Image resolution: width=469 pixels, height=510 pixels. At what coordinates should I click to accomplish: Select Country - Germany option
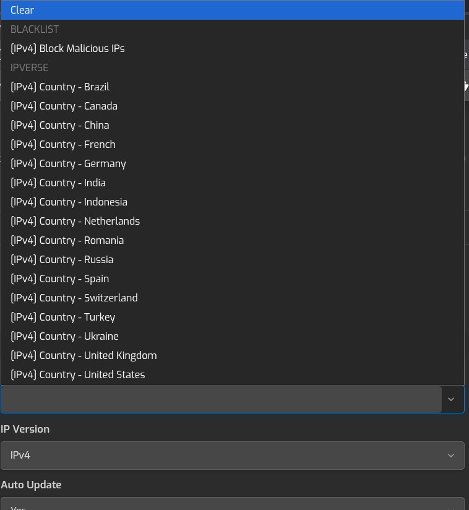point(68,163)
